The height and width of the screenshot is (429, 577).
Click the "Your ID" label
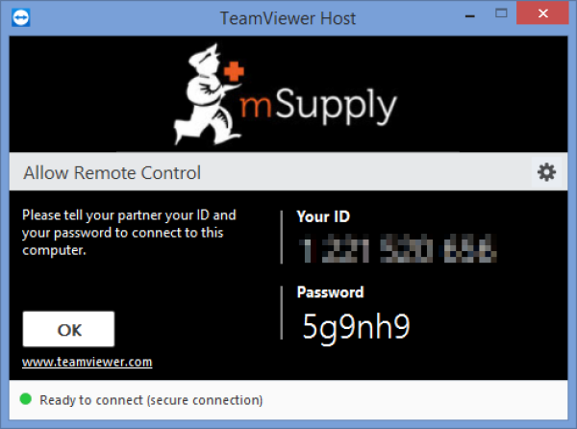click(323, 217)
